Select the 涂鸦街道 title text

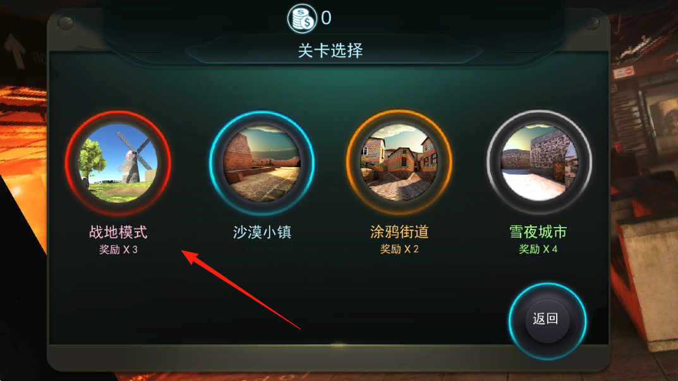(x=399, y=232)
